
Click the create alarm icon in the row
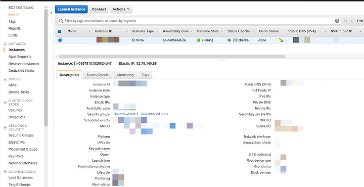[282, 40]
